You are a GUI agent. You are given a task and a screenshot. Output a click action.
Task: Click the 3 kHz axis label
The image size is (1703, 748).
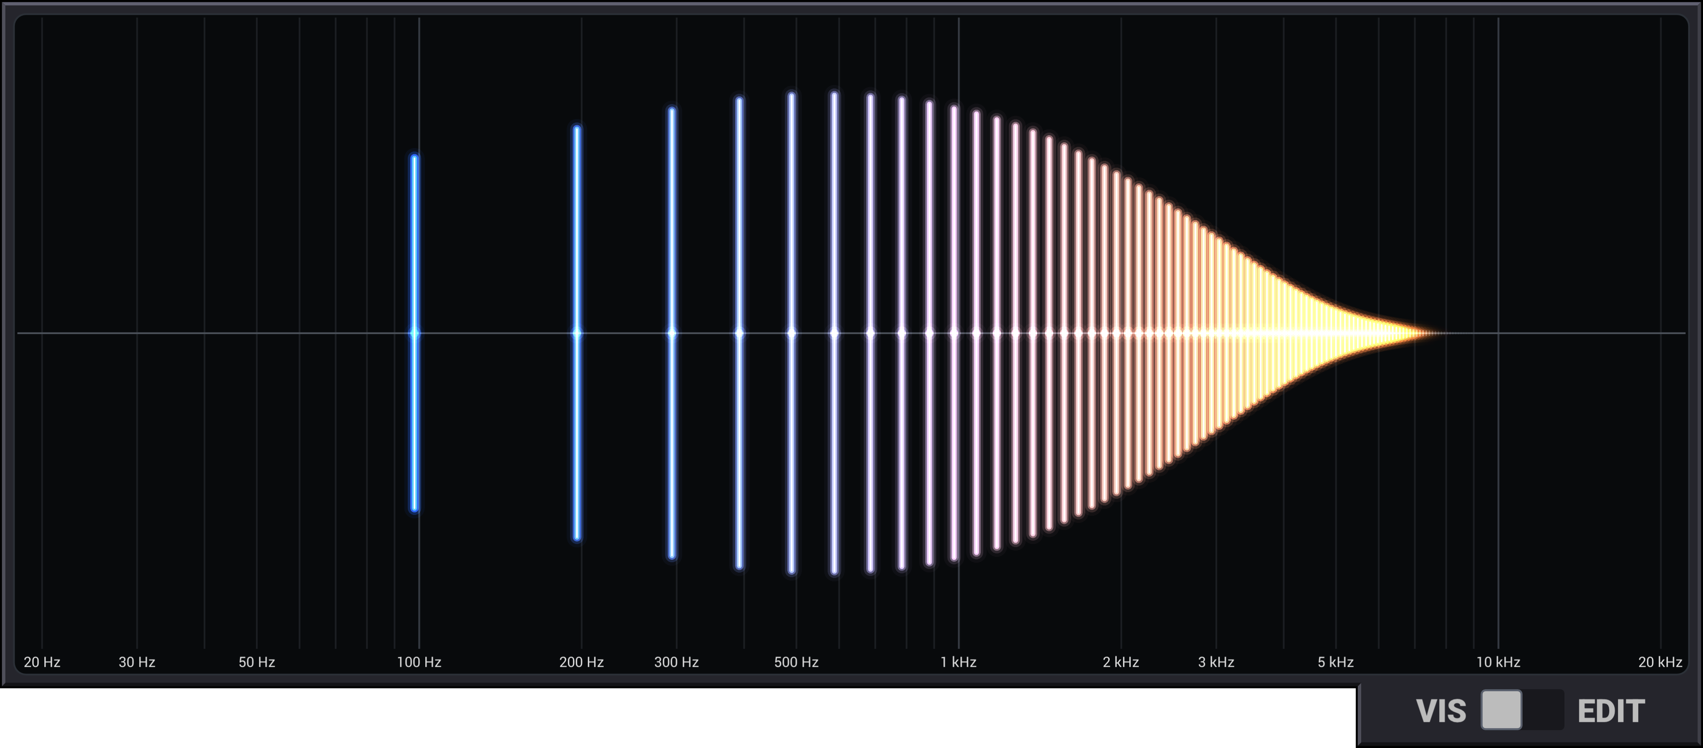(1216, 661)
